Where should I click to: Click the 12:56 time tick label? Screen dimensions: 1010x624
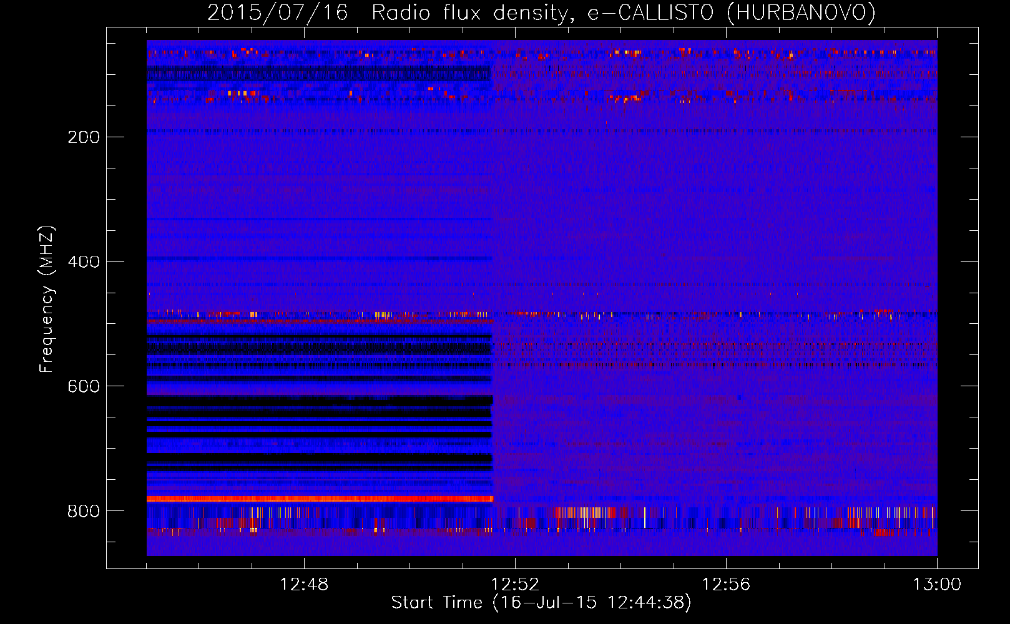pyautogui.click(x=726, y=585)
